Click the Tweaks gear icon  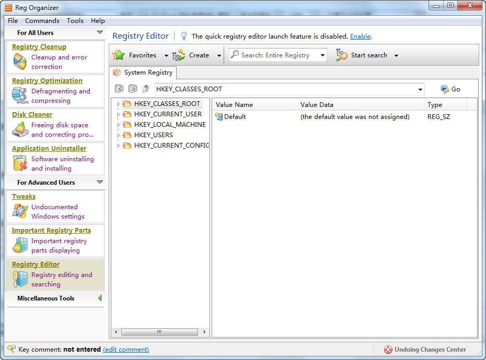click(20, 211)
